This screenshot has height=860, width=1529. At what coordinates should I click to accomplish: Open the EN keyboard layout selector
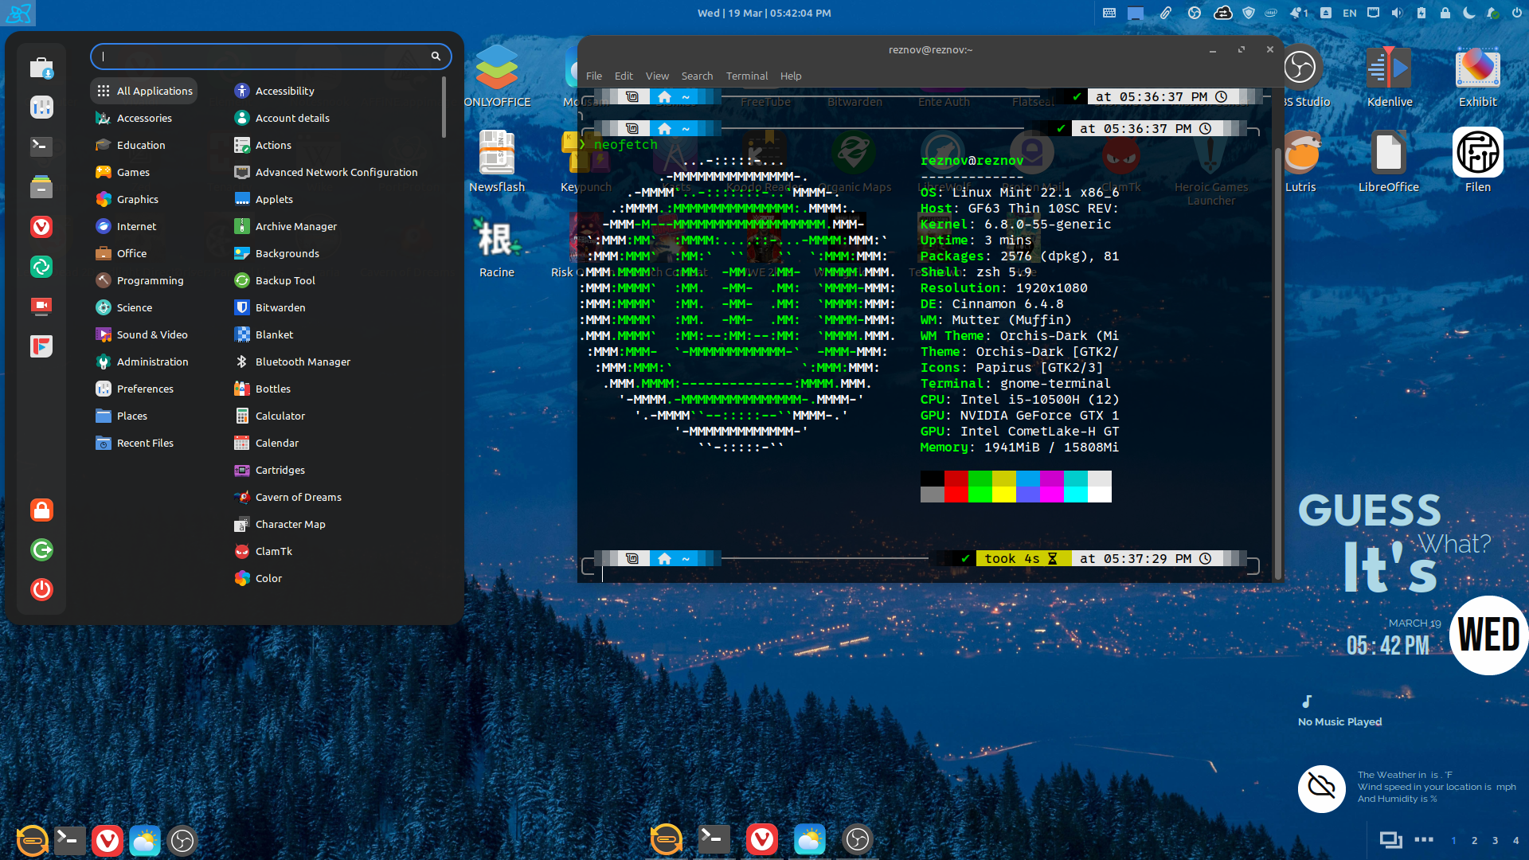point(1349,13)
